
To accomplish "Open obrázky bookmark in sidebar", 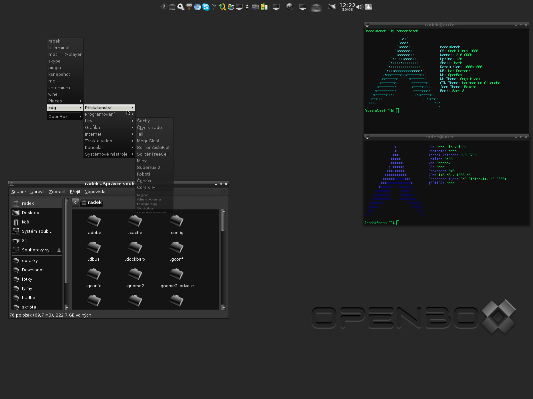I will [x=37, y=261].
